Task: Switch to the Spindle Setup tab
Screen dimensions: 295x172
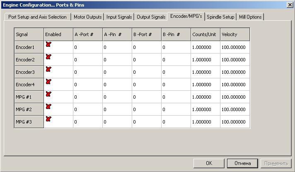Action: (220, 17)
